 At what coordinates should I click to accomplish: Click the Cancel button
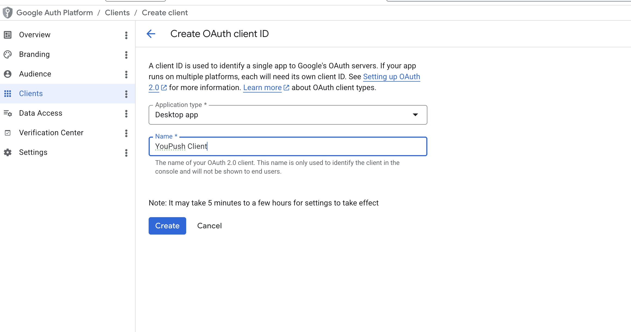(x=209, y=226)
